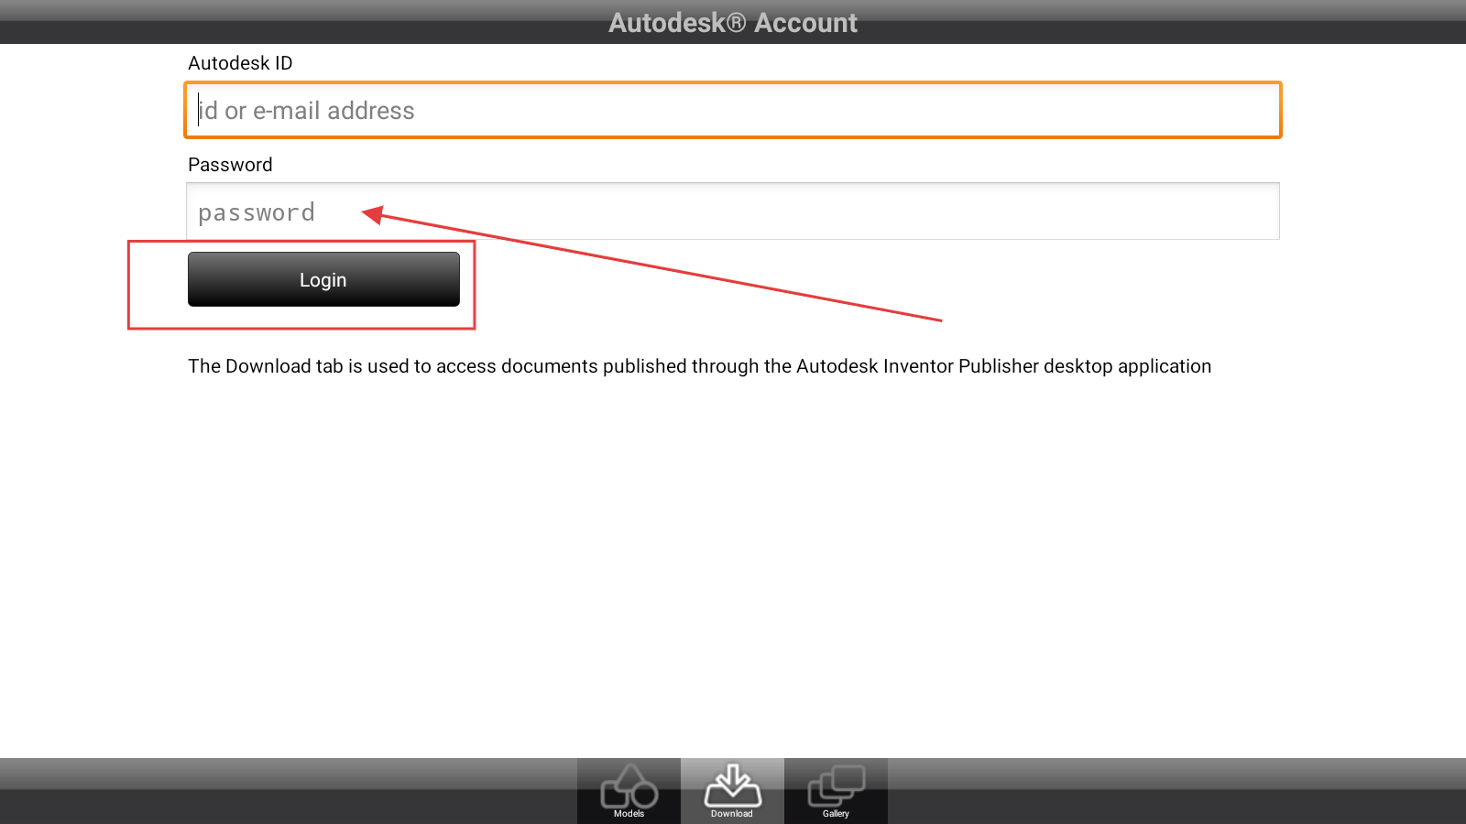The height and width of the screenshot is (824, 1466).
Task: Click the Models shapes icon
Action: (629, 786)
